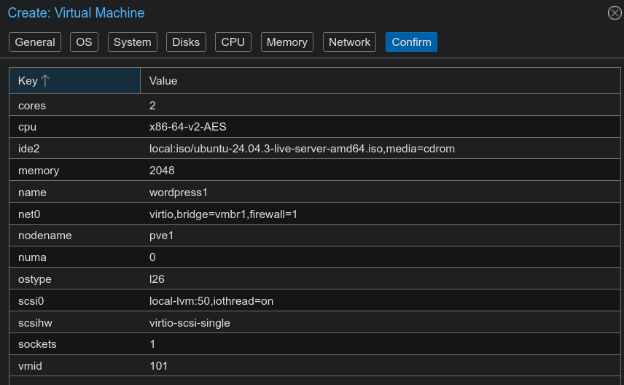Open the CPU tab
The width and height of the screenshot is (624, 385).
(233, 42)
